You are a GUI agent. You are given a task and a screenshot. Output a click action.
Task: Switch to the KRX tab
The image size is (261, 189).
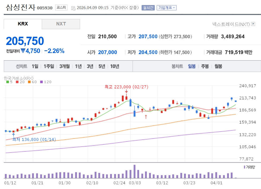click(x=23, y=24)
